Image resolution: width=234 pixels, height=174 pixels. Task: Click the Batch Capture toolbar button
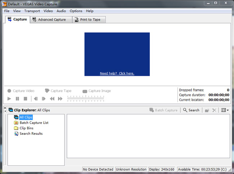tap(163, 110)
